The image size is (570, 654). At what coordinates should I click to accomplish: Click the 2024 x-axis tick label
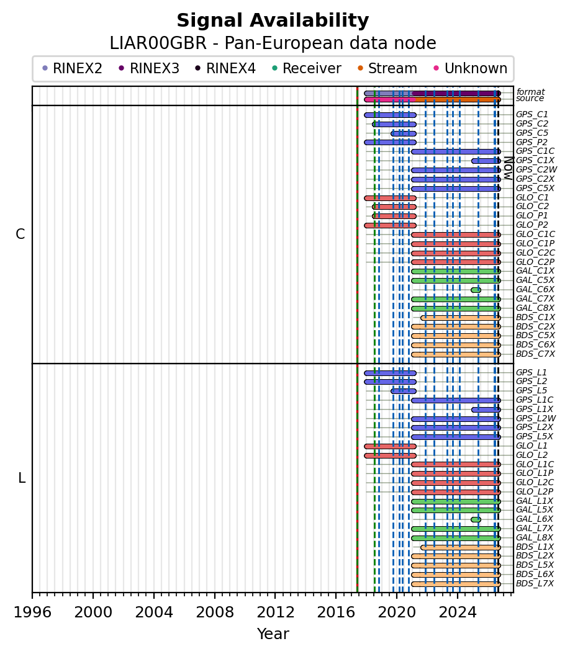click(458, 612)
